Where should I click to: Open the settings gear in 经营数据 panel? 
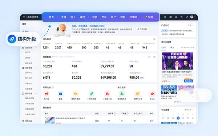click(x=154, y=57)
